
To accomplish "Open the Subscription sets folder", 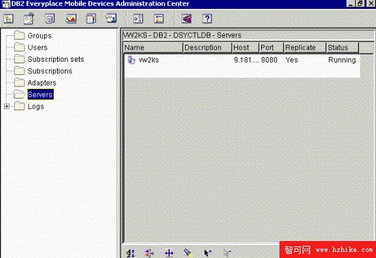I will 56,59.
